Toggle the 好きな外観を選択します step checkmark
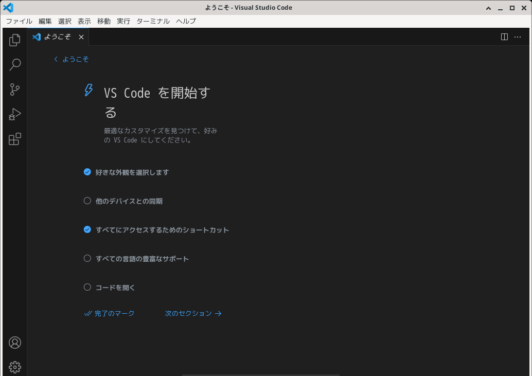This screenshot has height=376, width=532. pyautogui.click(x=87, y=172)
